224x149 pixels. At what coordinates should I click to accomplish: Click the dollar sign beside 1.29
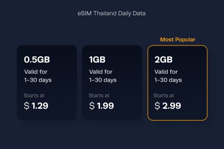point(27,106)
